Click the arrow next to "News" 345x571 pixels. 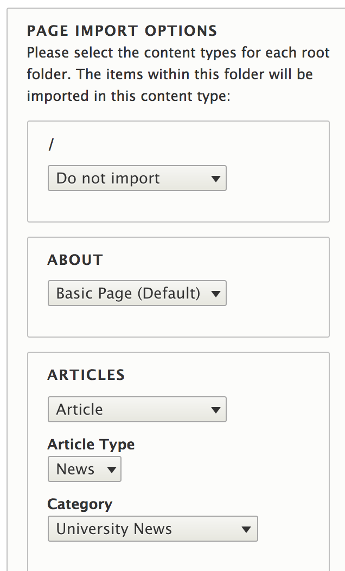pyautogui.click(x=112, y=470)
